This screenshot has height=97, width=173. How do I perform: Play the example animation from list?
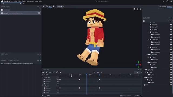click(39, 13)
